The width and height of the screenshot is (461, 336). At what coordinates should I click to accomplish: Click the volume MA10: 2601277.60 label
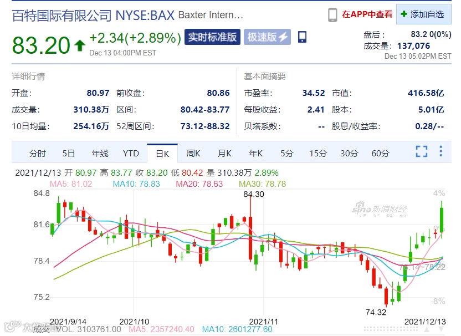click(237, 329)
